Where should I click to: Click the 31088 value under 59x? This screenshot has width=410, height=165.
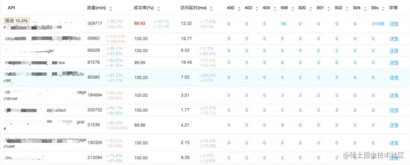(x=378, y=24)
